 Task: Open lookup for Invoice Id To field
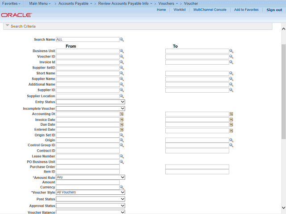pyautogui.click(x=231, y=62)
